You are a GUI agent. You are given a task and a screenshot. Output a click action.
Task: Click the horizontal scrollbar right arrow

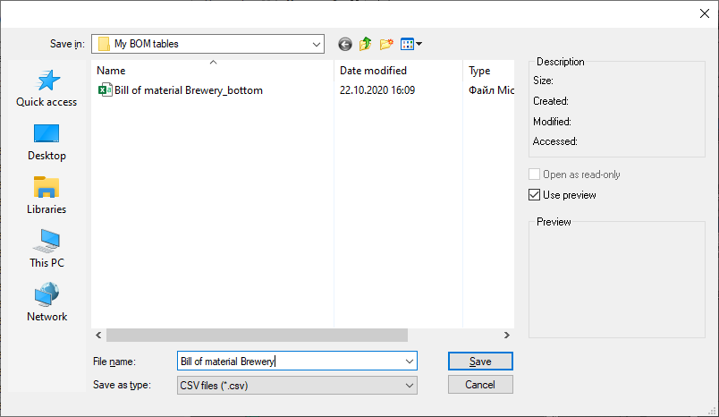click(507, 336)
